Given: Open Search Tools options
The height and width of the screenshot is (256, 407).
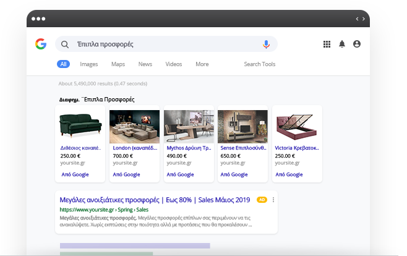Looking at the screenshot, I should (259, 64).
